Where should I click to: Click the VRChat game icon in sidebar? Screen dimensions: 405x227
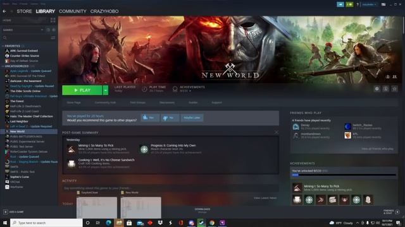(7, 182)
